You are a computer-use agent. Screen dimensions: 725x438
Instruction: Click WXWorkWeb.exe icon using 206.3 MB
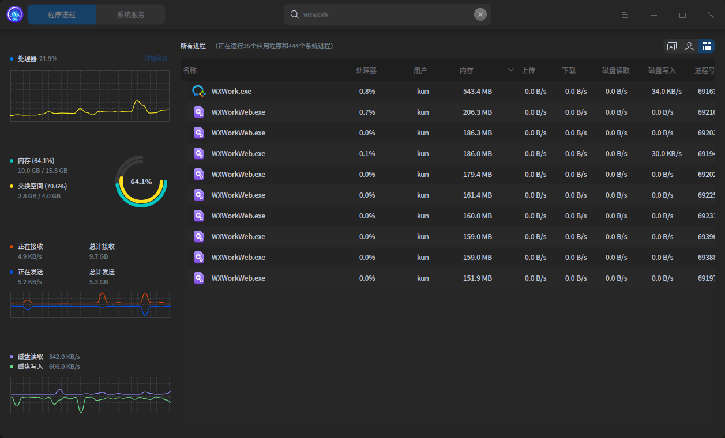(x=199, y=112)
